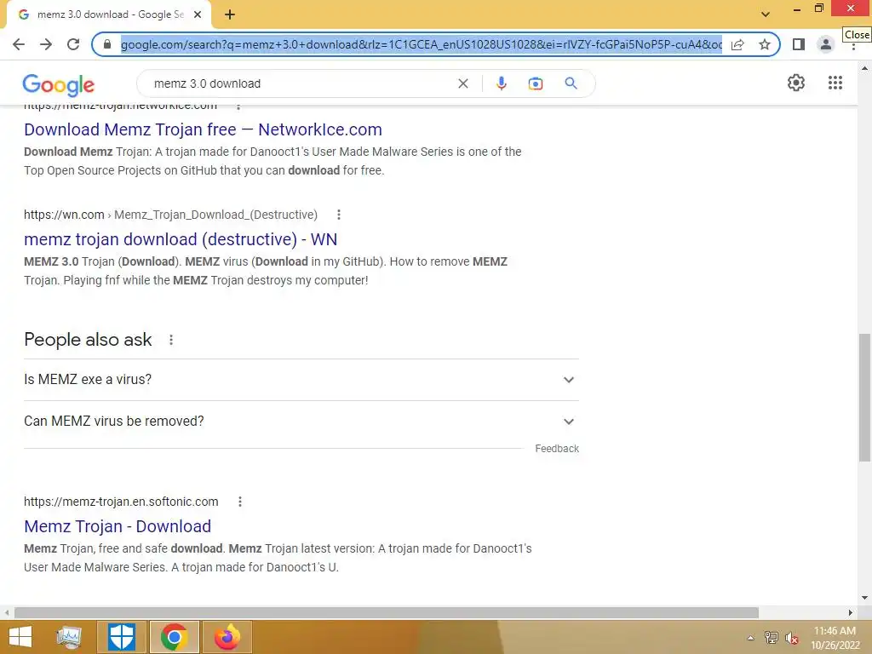This screenshot has width=872, height=654.
Task: Reload the current page
Action: click(x=73, y=44)
